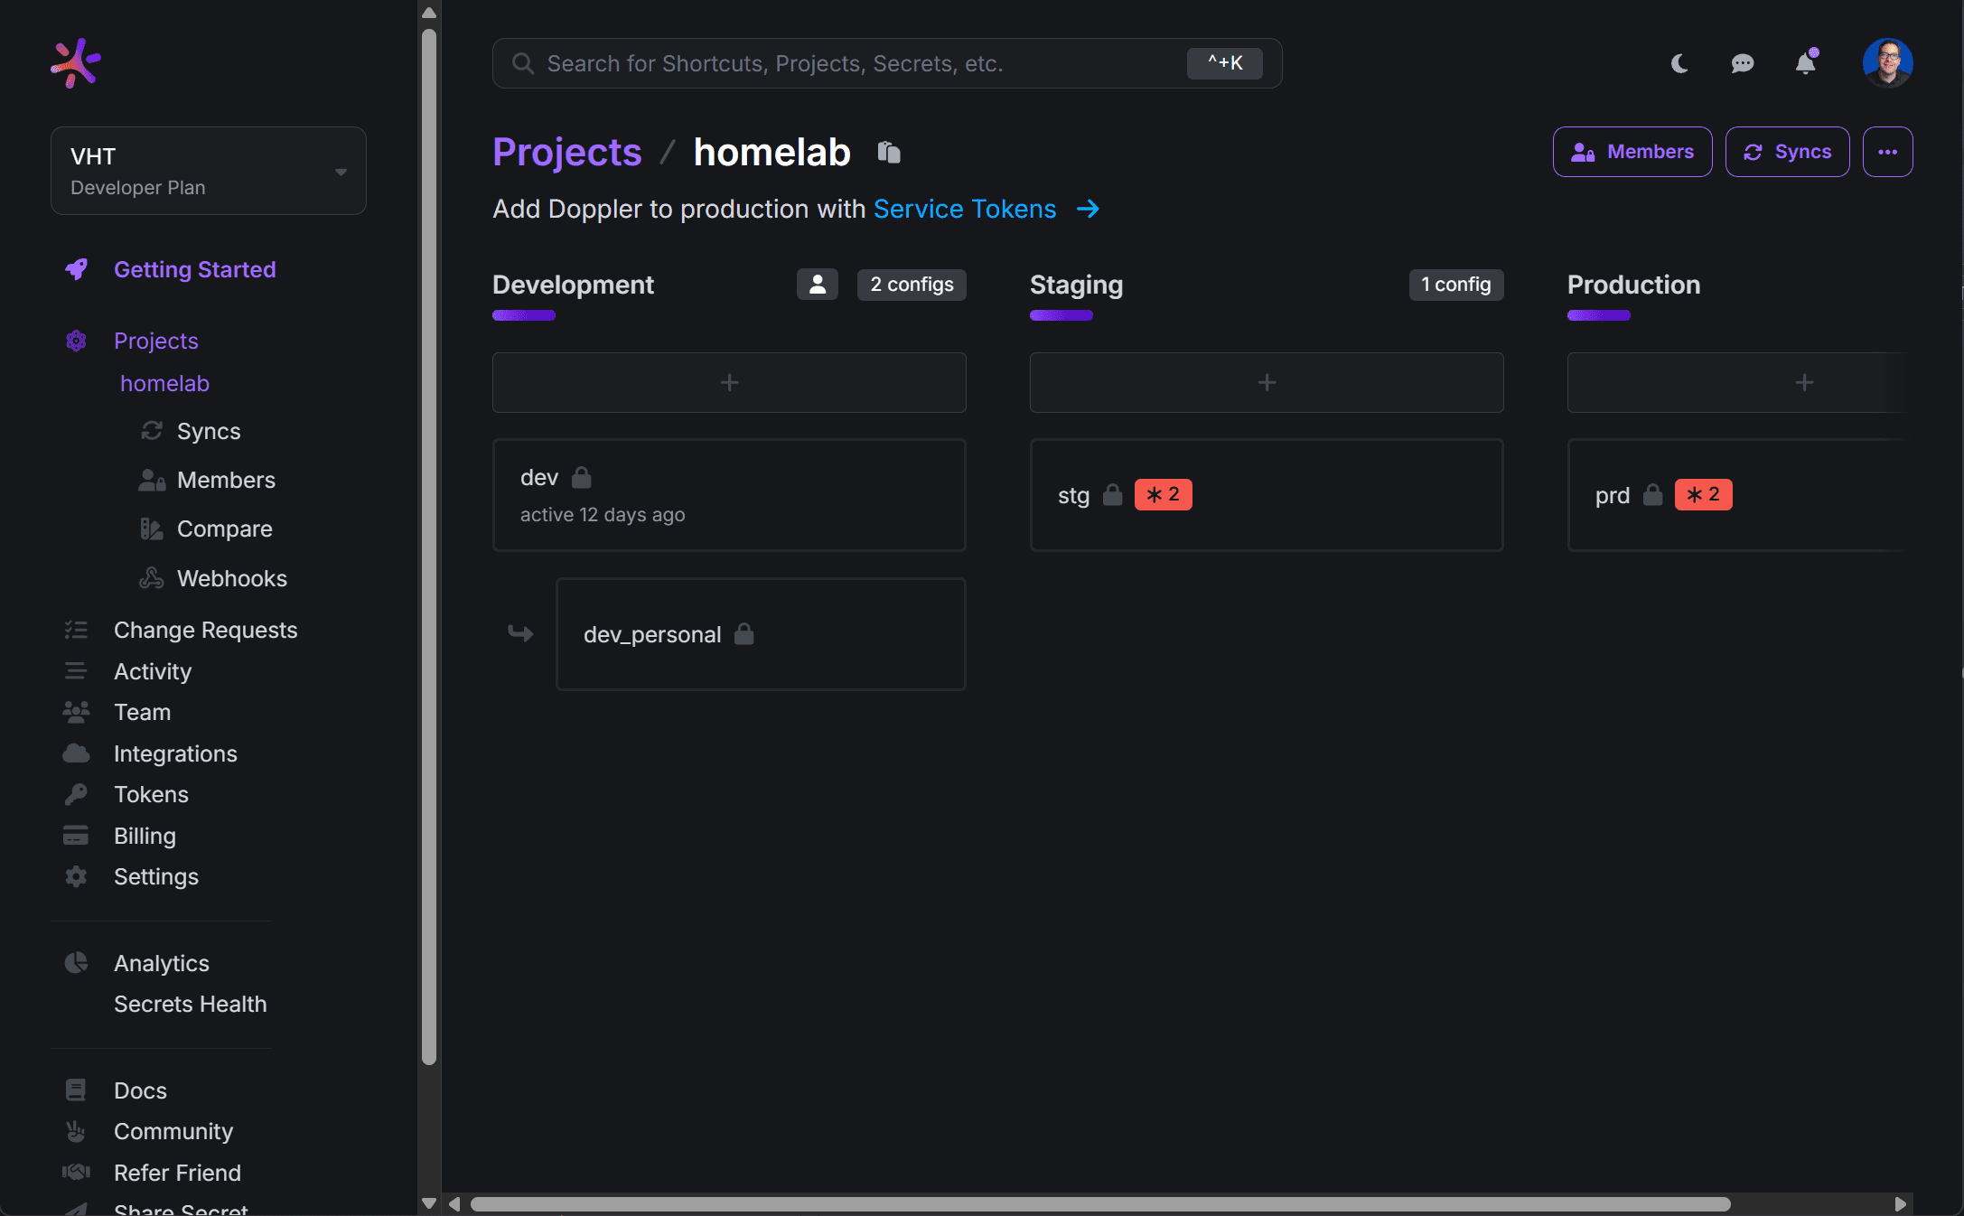This screenshot has height=1216, width=1964.
Task: Click the Syncs button at top right
Action: click(x=1786, y=152)
